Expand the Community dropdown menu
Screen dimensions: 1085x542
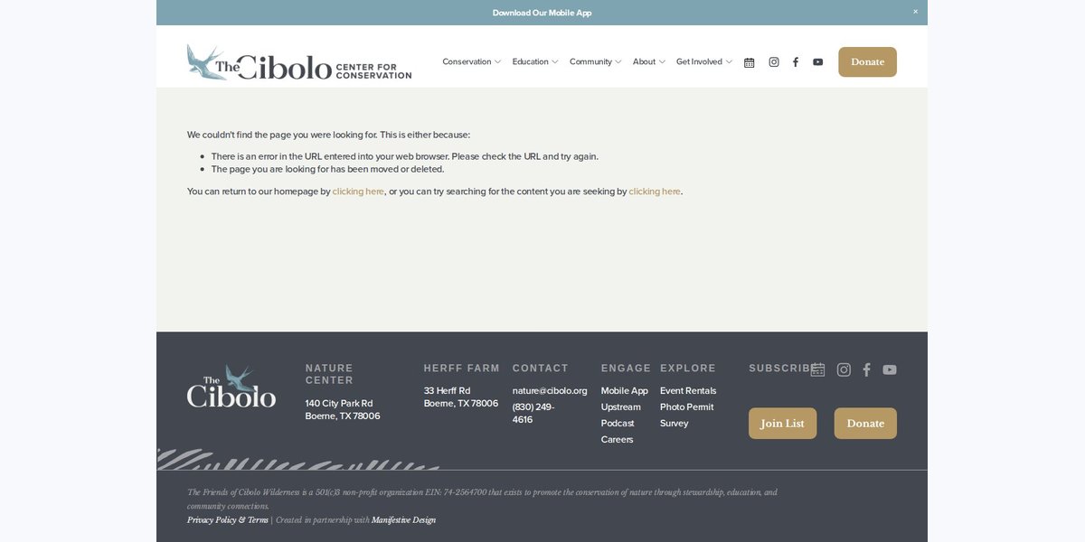596,61
